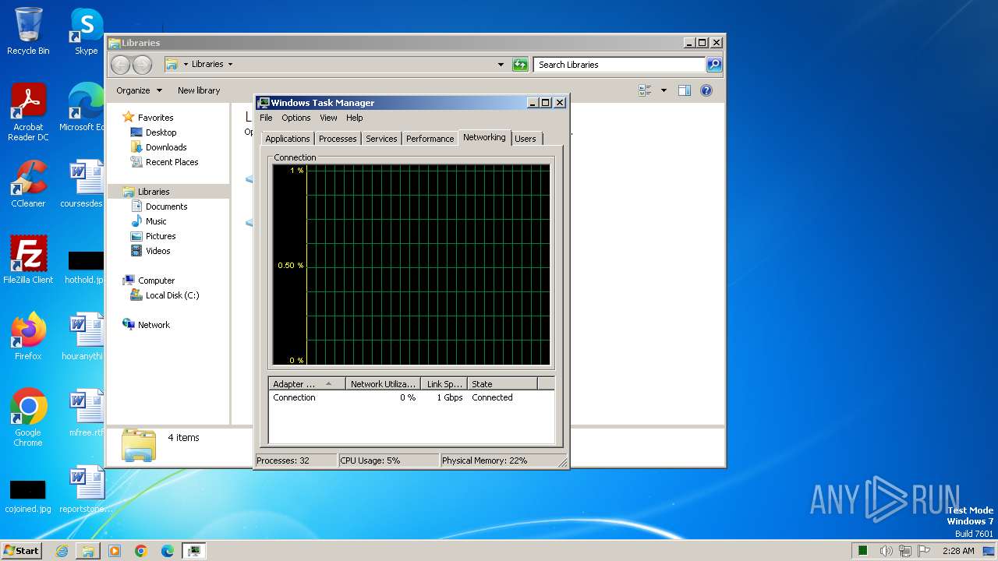This screenshot has width=998, height=561.
Task: Switch to Users tab
Action: (x=526, y=139)
